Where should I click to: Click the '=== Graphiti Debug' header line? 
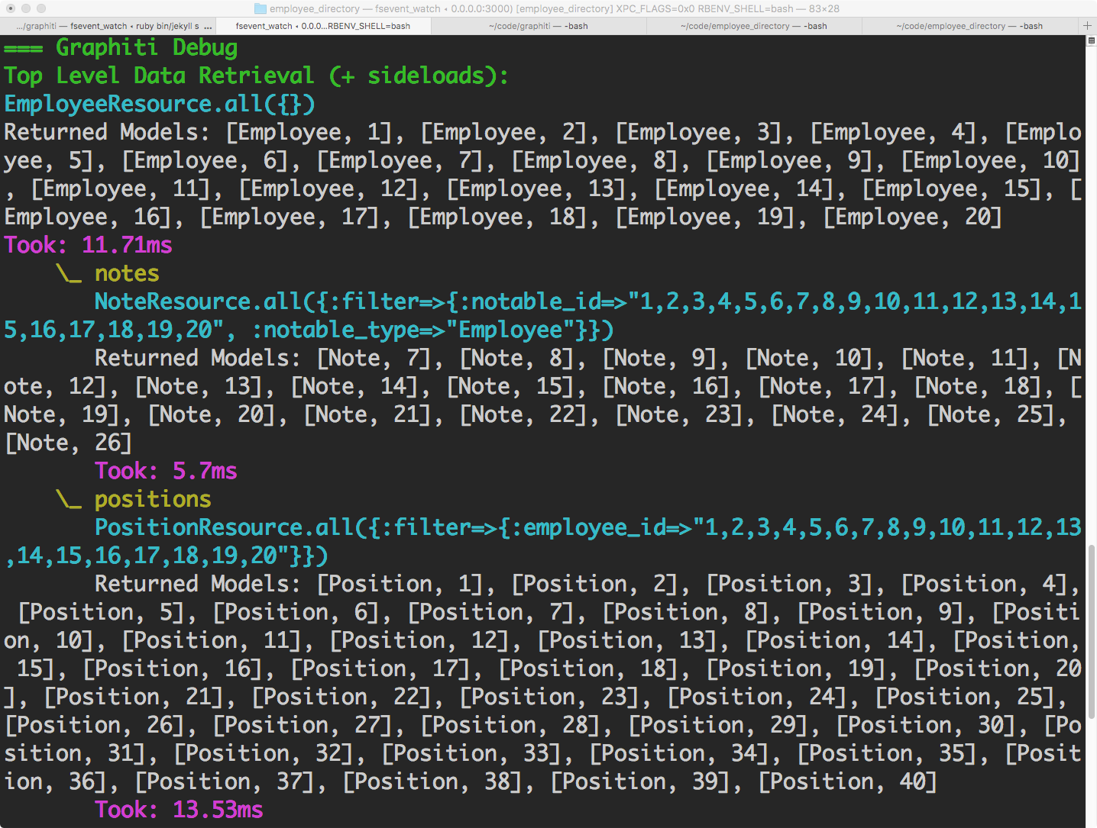point(121,47)
